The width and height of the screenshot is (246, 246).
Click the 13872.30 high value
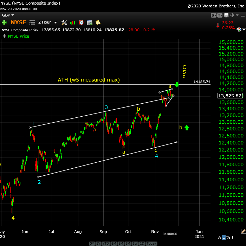(71, 30)
